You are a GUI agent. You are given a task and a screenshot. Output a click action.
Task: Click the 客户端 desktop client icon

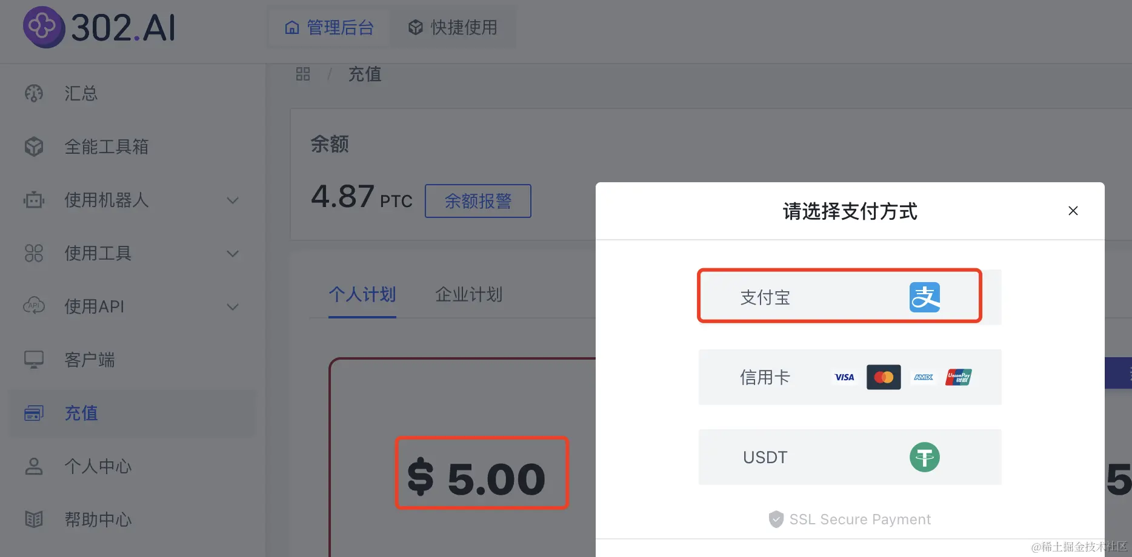(33, 359)
